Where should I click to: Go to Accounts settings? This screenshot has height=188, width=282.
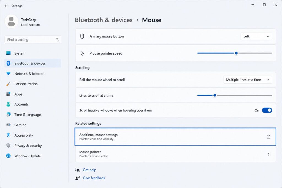point(33,104)
